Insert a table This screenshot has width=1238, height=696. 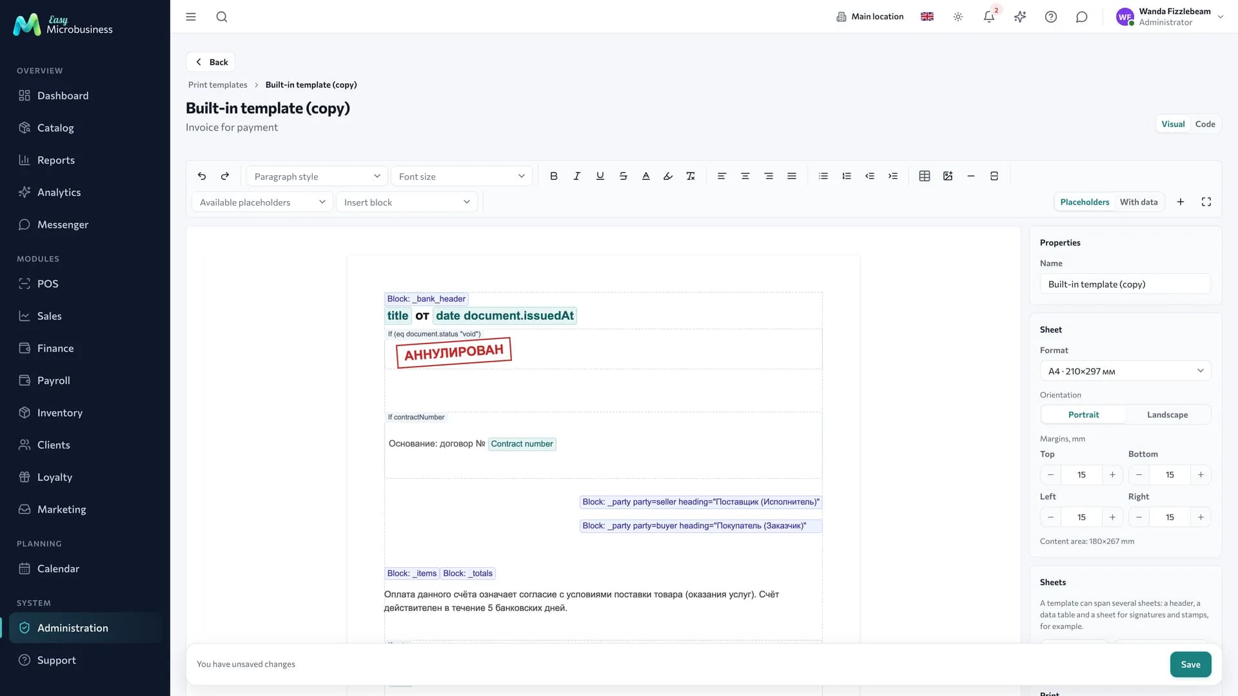(924, 176)
